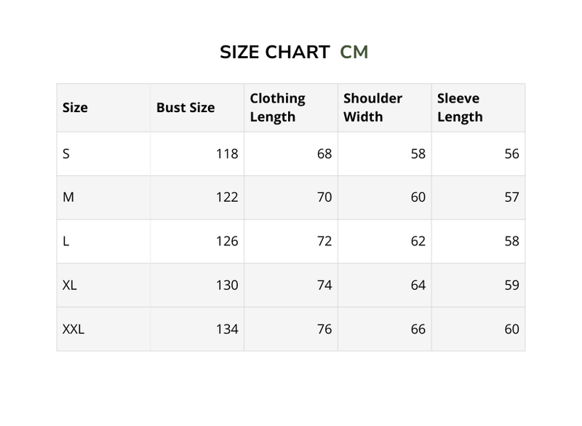The height and width of the screenshot is (426, 582).
Task: Click the green CM unit label
Action: 354,52
